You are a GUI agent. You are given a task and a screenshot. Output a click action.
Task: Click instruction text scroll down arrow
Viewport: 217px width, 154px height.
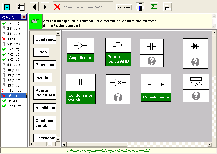tap(214, 26)
